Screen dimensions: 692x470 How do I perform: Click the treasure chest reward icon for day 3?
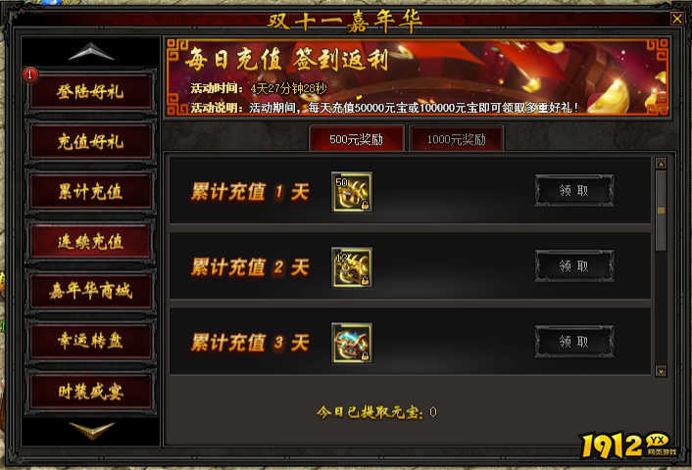(352, 343)
